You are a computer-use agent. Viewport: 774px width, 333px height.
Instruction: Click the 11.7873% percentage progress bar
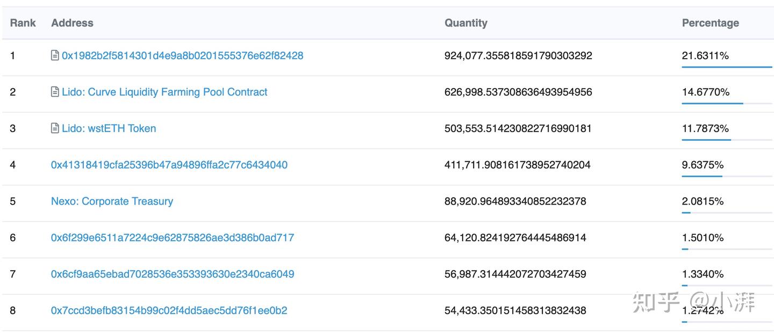(x=726, y=140)
